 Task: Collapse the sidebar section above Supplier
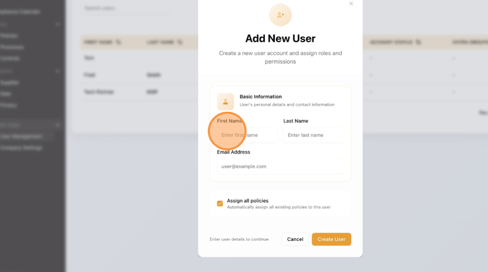[58, 71]
